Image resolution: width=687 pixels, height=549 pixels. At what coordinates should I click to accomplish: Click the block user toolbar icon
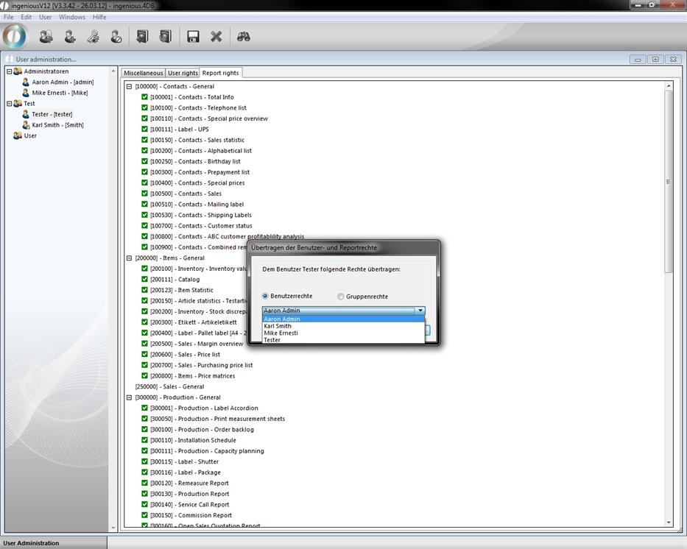tap(116, 37)
